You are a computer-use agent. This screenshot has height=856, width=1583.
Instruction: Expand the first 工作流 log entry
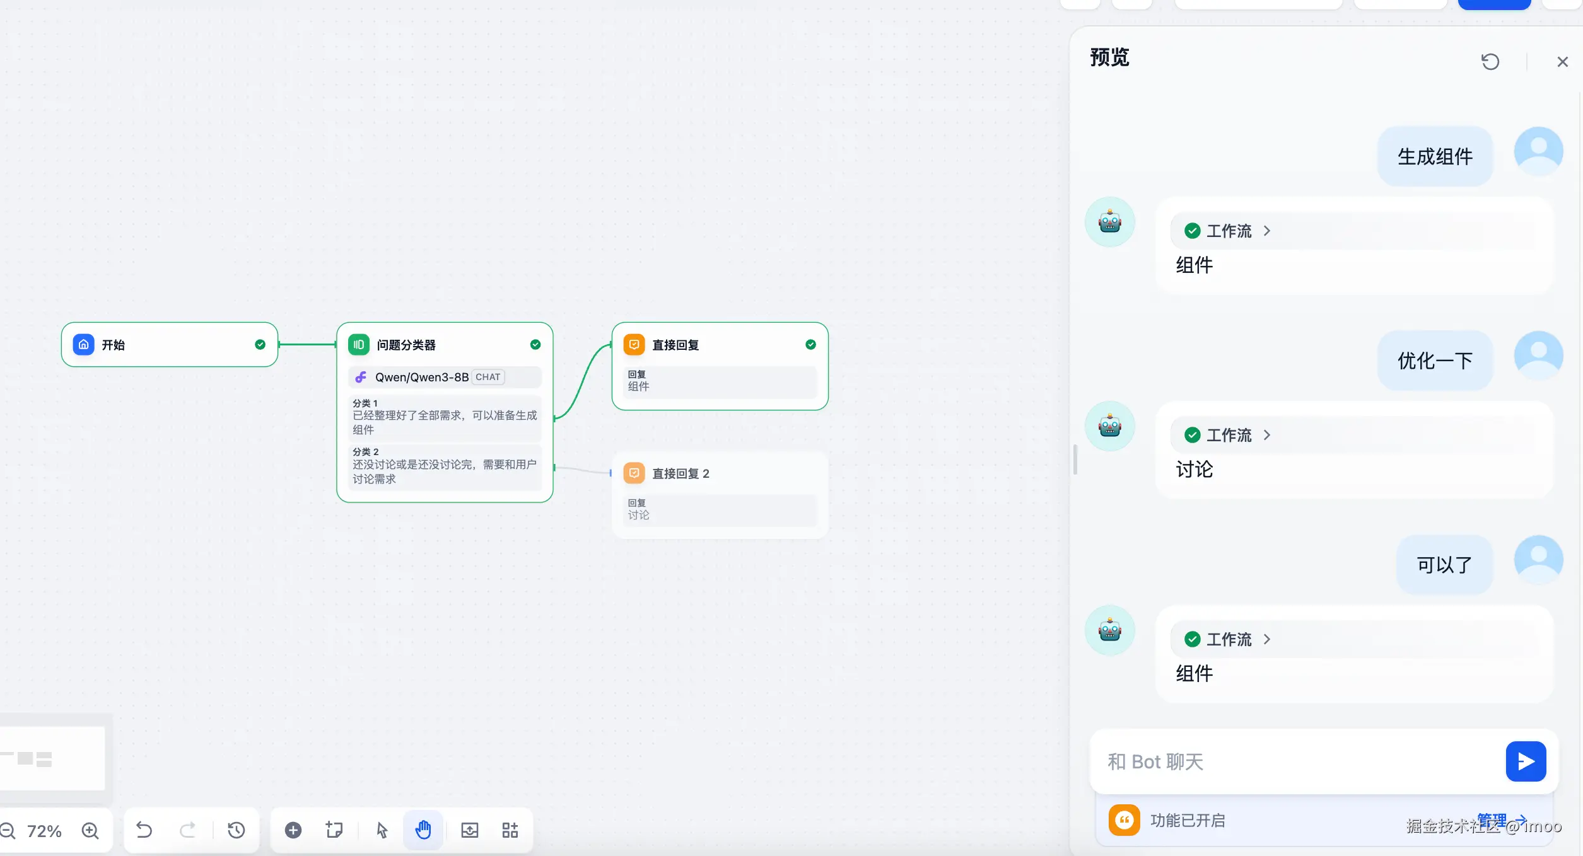(x=1228, y=231)
